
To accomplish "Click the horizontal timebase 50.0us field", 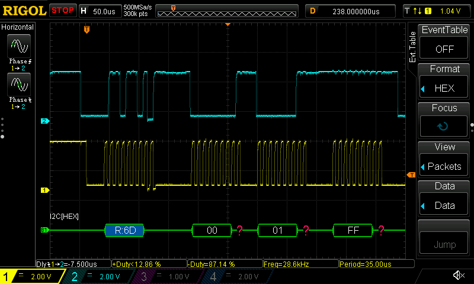I will click(x=100, y=11).
